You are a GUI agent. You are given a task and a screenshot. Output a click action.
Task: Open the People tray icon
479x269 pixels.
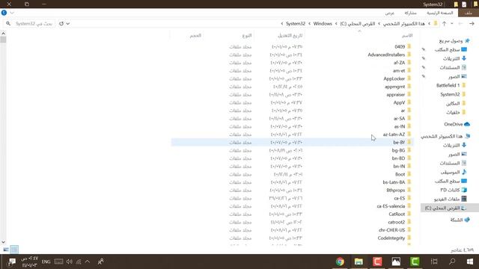point(100,262)
